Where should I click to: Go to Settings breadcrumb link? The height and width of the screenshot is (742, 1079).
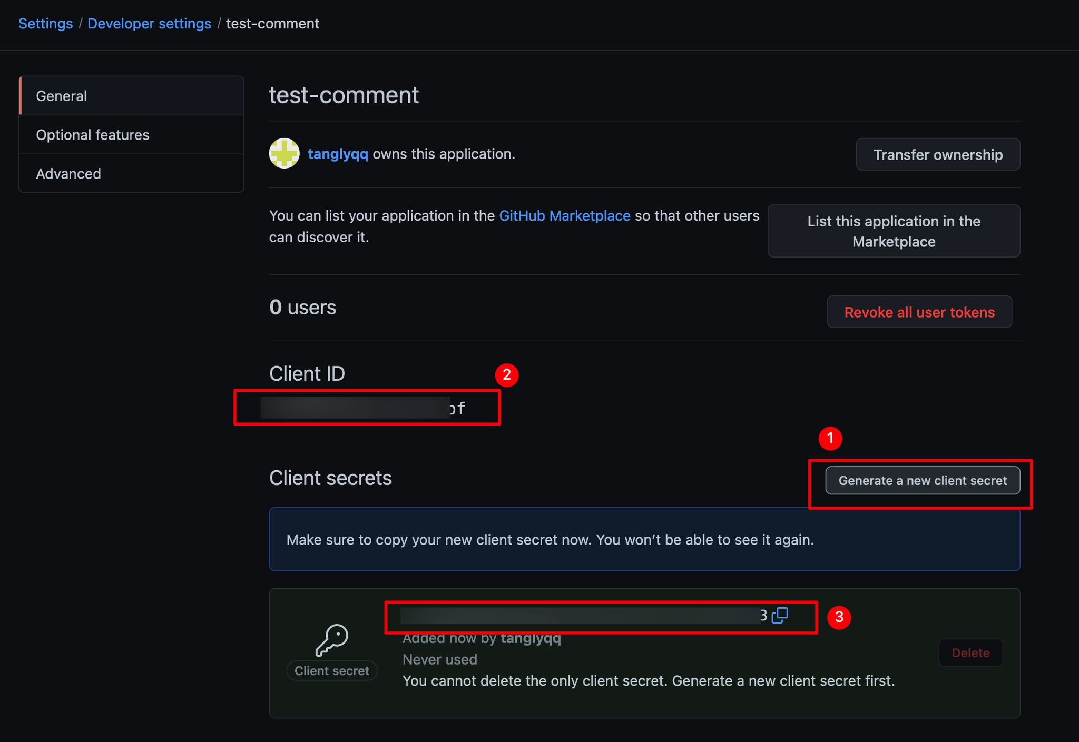(x=46, y=24)
